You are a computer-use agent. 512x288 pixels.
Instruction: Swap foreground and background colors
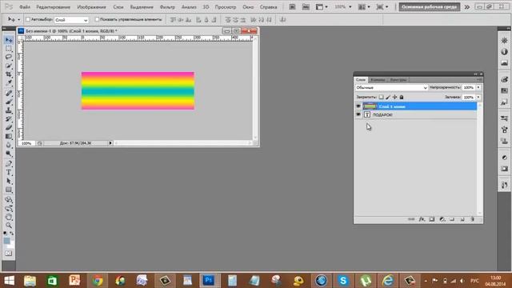(x=12, y=233)
